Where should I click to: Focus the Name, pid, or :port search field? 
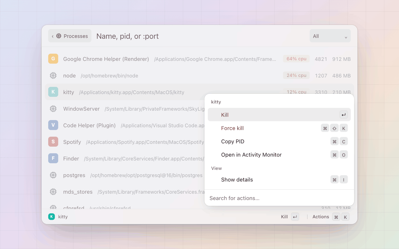point(199,36)
